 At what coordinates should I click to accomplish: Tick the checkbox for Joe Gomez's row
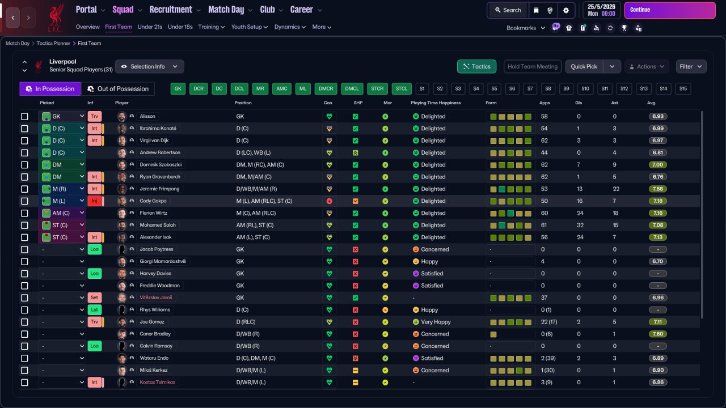coord(24,322)
